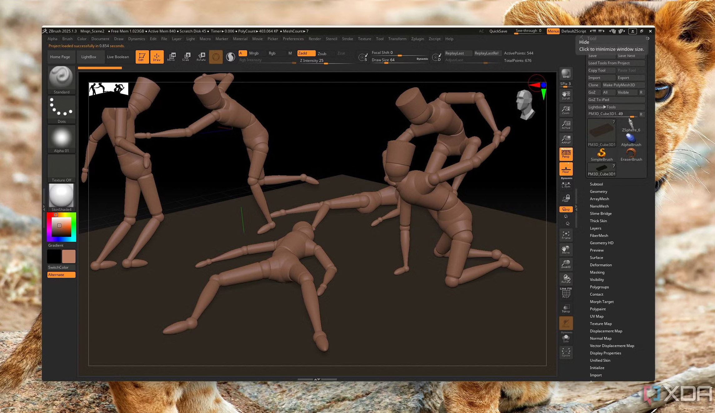Click the Copy Tool button
715x413 pixels.
point(601,70)
